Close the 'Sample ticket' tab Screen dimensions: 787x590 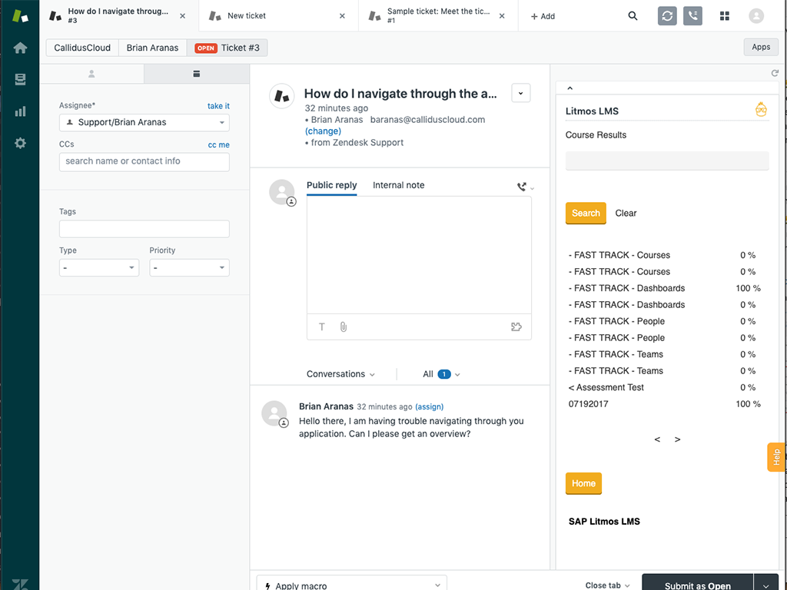coord(502,16)
